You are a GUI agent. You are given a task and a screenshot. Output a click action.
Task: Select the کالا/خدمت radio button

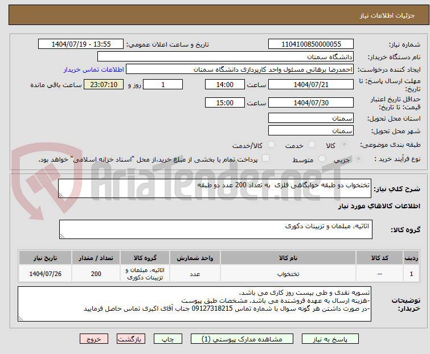pyautogui.click(x=272, y=145)
